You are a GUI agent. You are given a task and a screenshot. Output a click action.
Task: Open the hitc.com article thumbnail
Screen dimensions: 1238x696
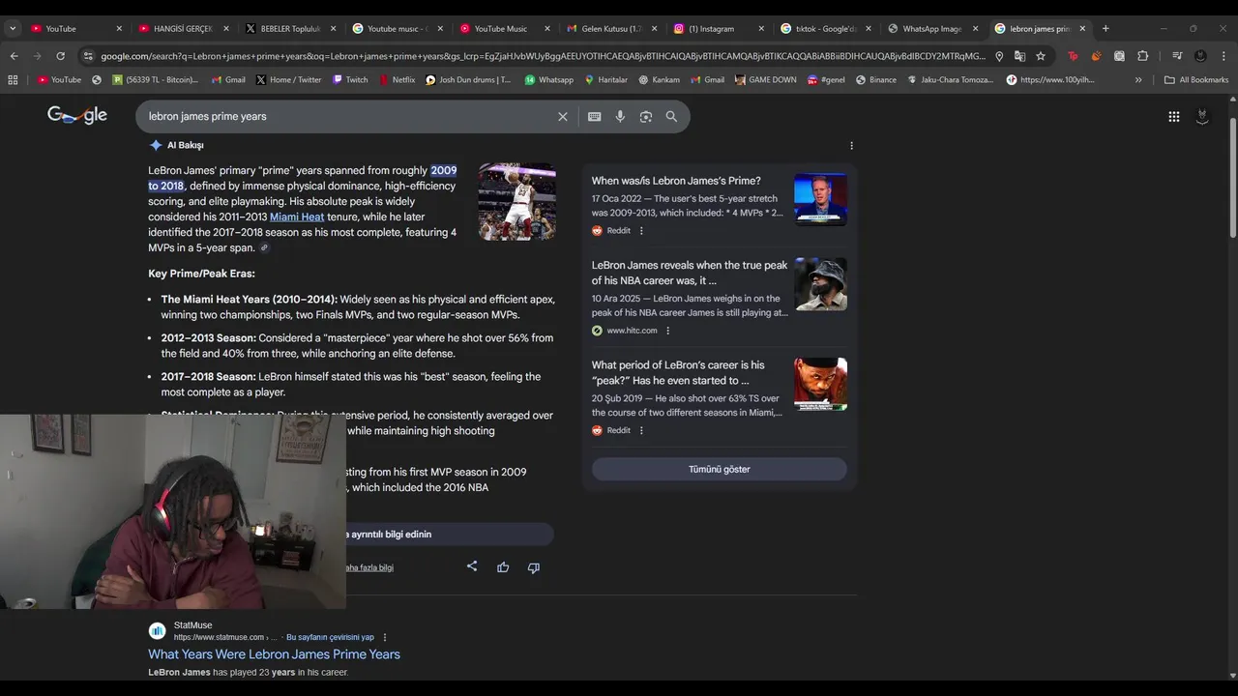pyautogui.click(x=820, y=284)
